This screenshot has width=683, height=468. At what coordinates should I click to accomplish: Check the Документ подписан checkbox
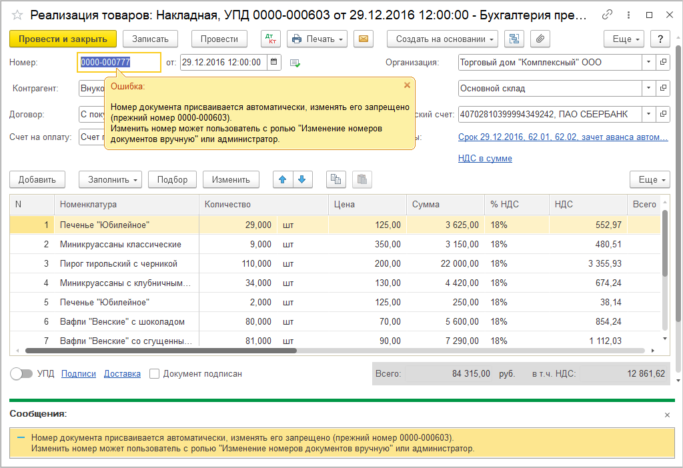(x=154, y=373)
